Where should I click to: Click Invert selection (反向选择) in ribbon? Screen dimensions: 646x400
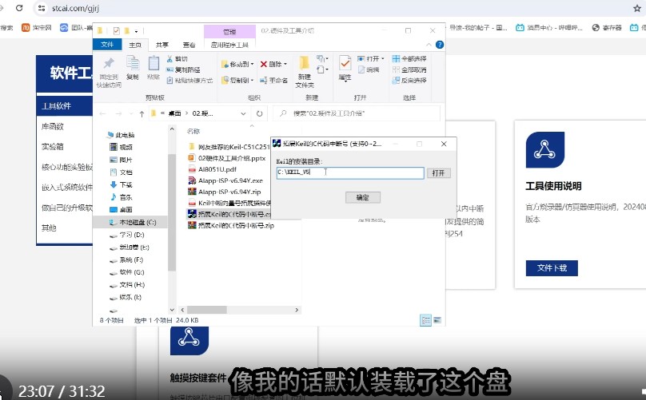409,81
